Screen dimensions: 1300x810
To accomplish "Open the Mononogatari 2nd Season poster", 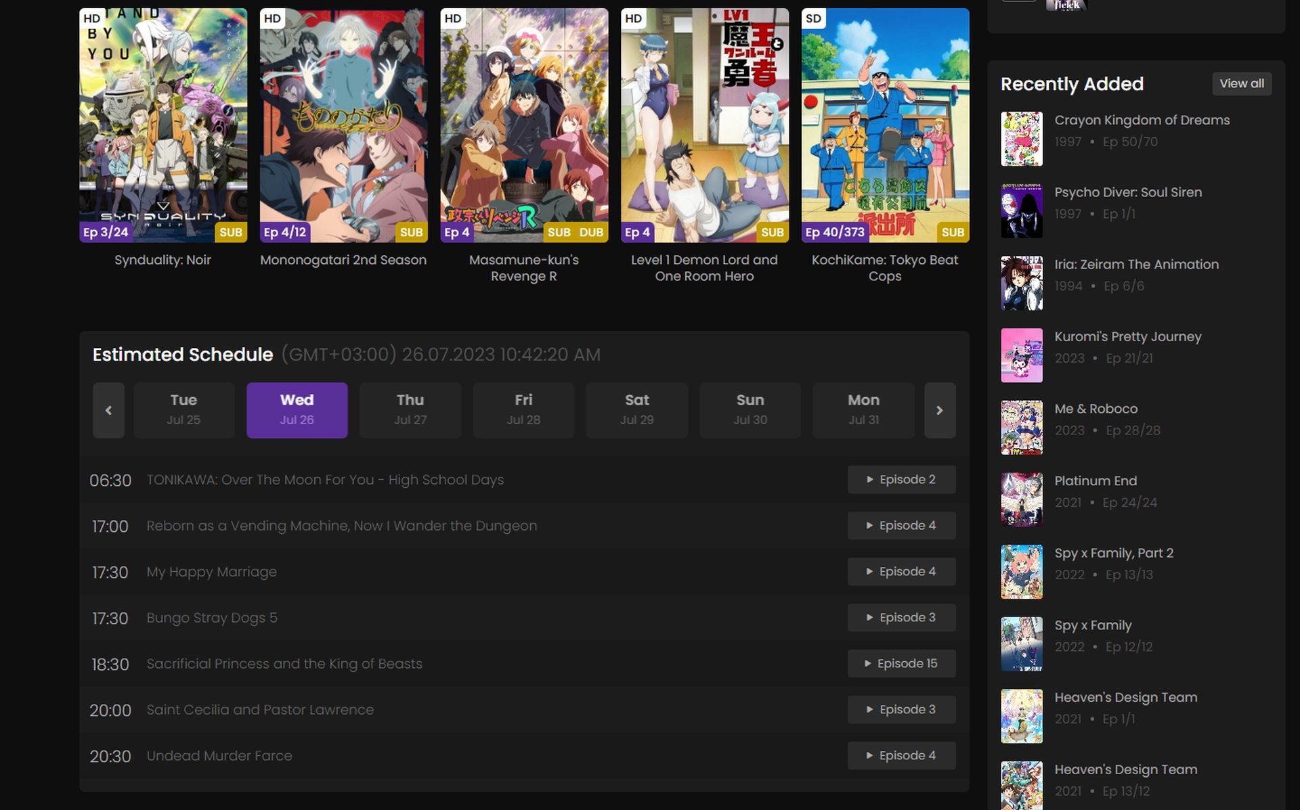I will [343, 125].
